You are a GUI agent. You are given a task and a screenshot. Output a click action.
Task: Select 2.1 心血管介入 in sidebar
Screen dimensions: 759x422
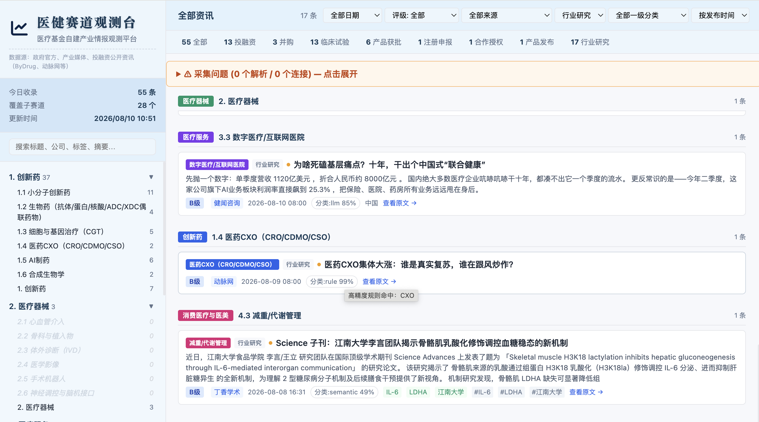pyautogui.click(x=85, y=322)
